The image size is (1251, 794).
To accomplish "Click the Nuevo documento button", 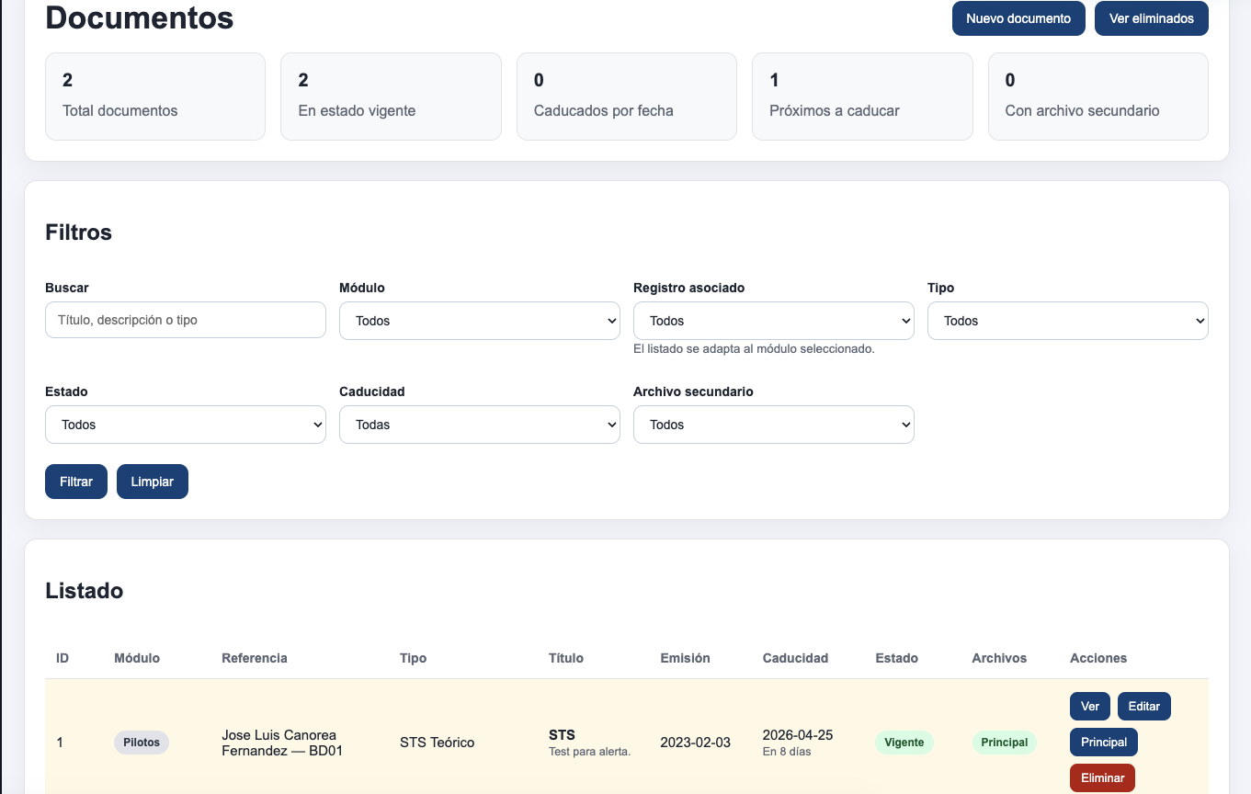I will click(1018, 18).
